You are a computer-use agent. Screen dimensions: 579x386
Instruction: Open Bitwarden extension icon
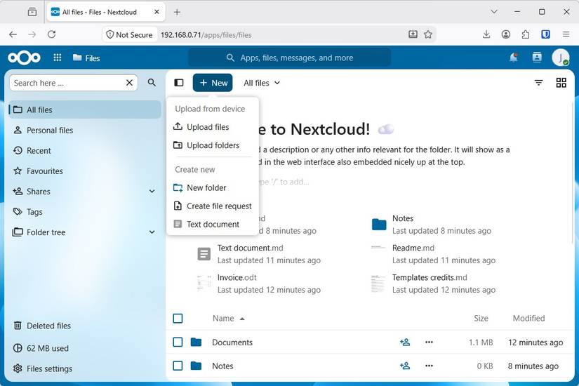(545, 34)
